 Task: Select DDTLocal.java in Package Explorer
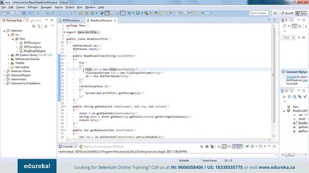[32, 47]
